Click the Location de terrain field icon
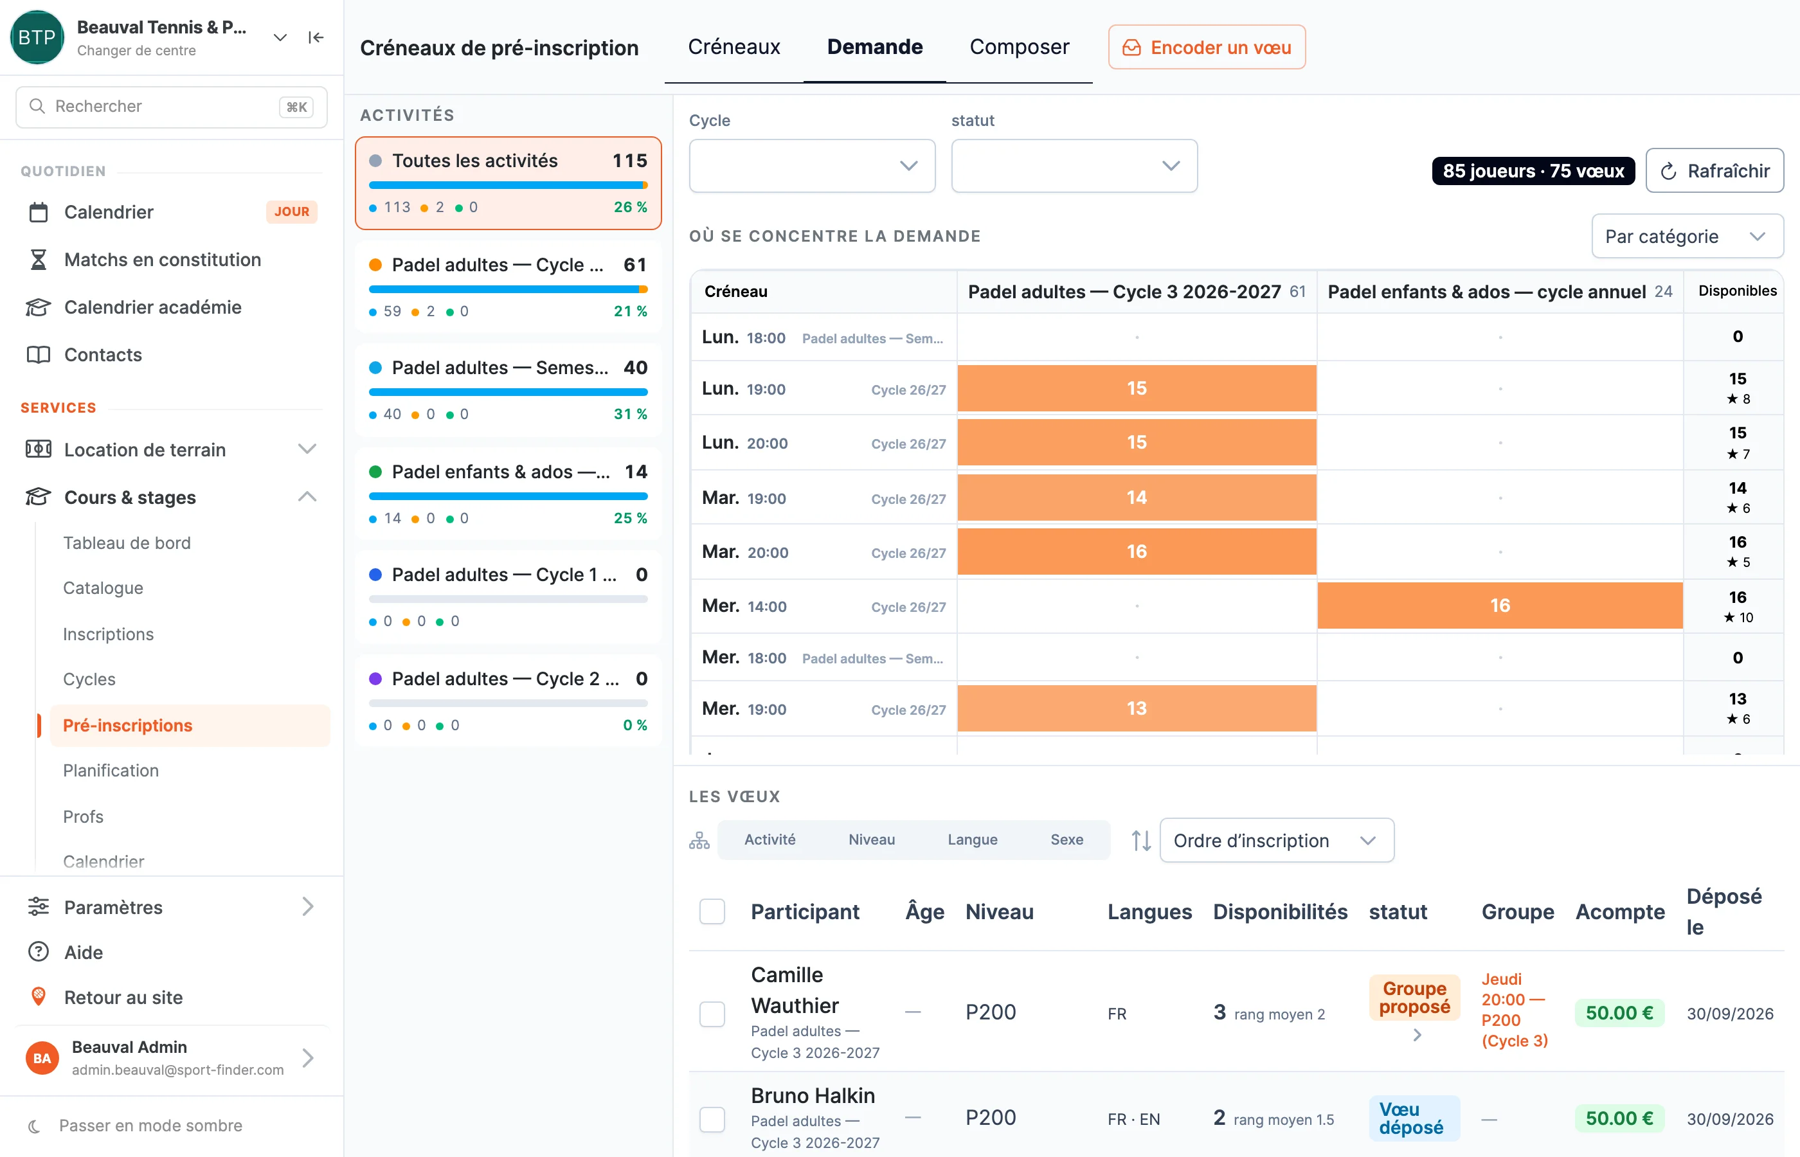1800x1157 pixels. coord(39,449)
